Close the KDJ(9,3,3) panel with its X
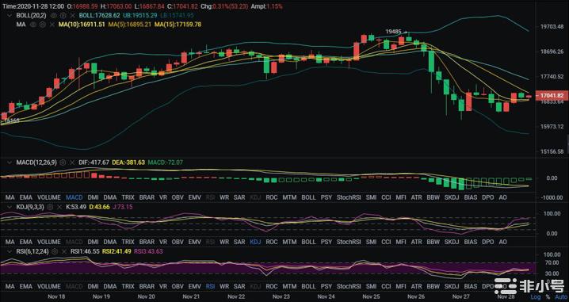569x302 pixels. coord(59,207)
